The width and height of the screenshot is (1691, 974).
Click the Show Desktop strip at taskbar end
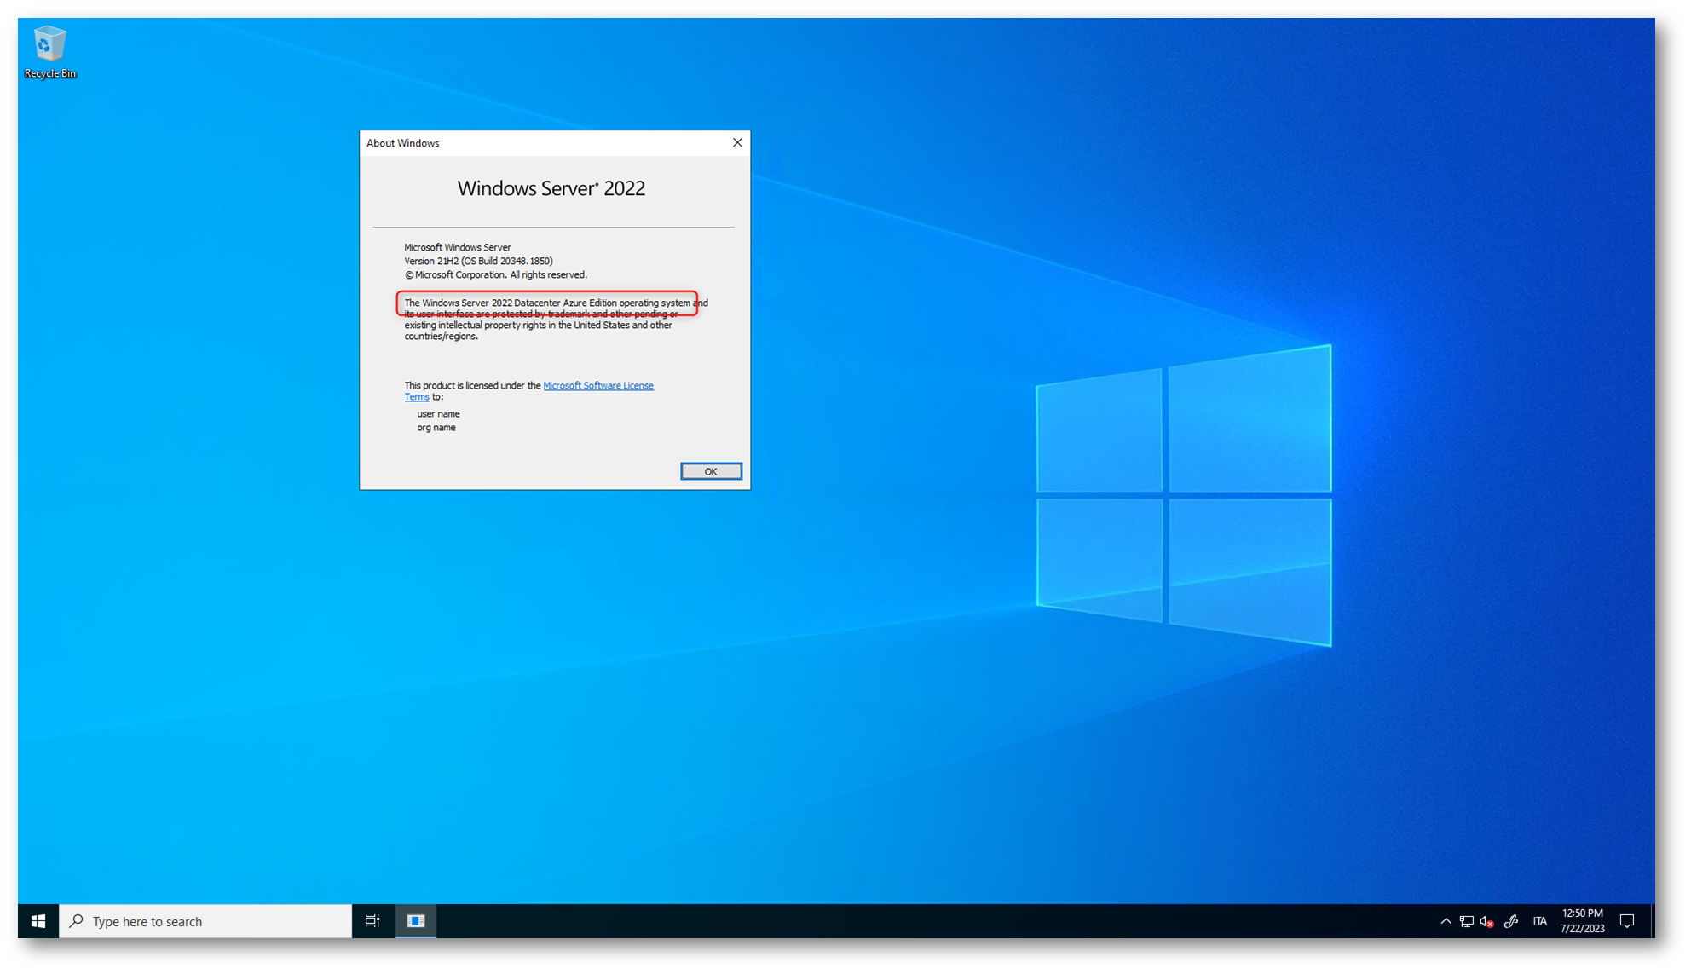point(1652,921)
